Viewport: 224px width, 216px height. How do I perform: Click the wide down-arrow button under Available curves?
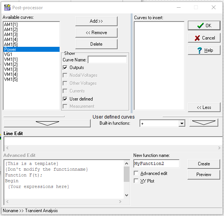[x=47, y=124]
